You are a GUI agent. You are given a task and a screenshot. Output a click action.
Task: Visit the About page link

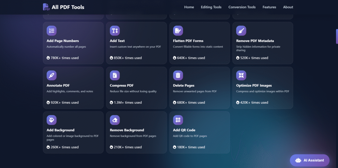pos(288,7)
